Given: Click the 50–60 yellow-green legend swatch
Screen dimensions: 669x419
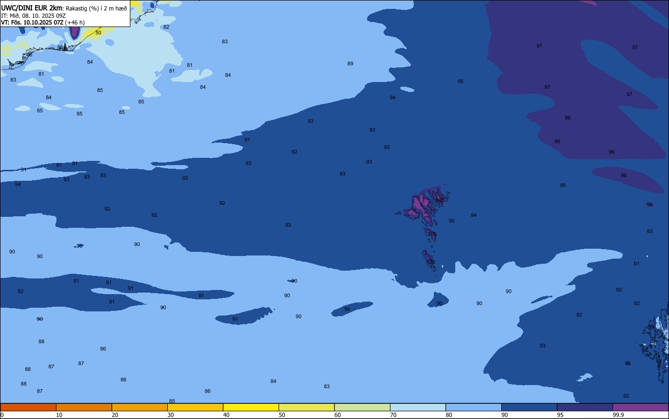Looking at the screenshot, I should click(306, 407).
